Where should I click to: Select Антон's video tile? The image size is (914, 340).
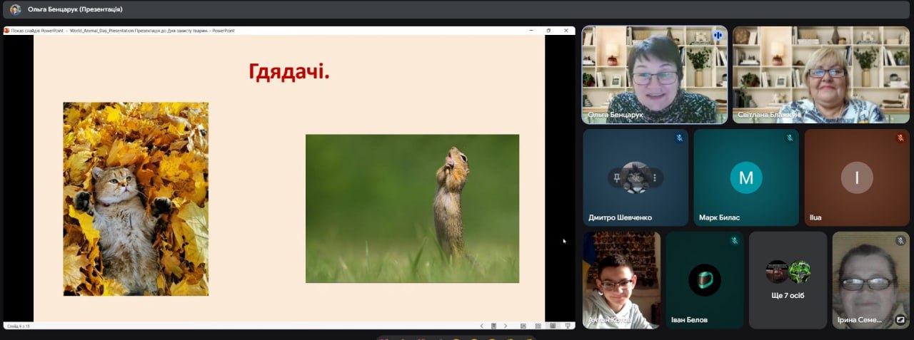coord(621,279)
